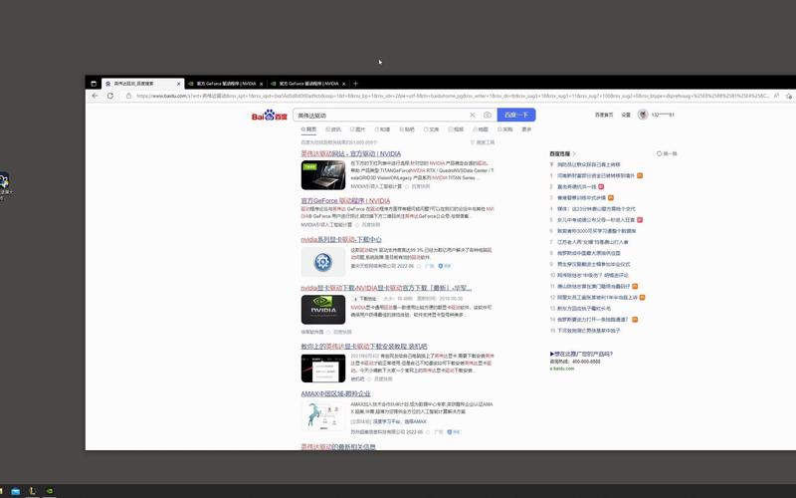This screenshot has height=498, width=796.
Task: Open the 百度首页 link
Action: (x=604, y=115)
